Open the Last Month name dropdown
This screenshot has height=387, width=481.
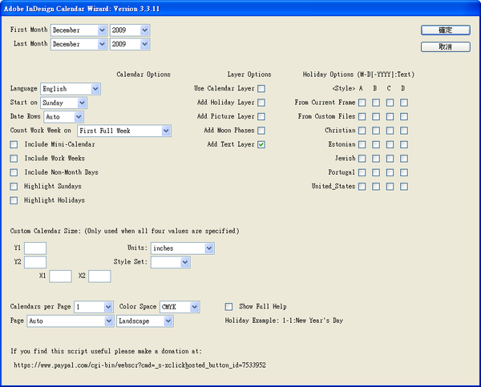tap(79, 44)
